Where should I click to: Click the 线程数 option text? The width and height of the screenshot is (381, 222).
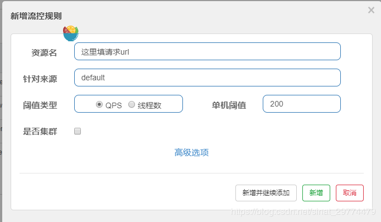point(149,105)
